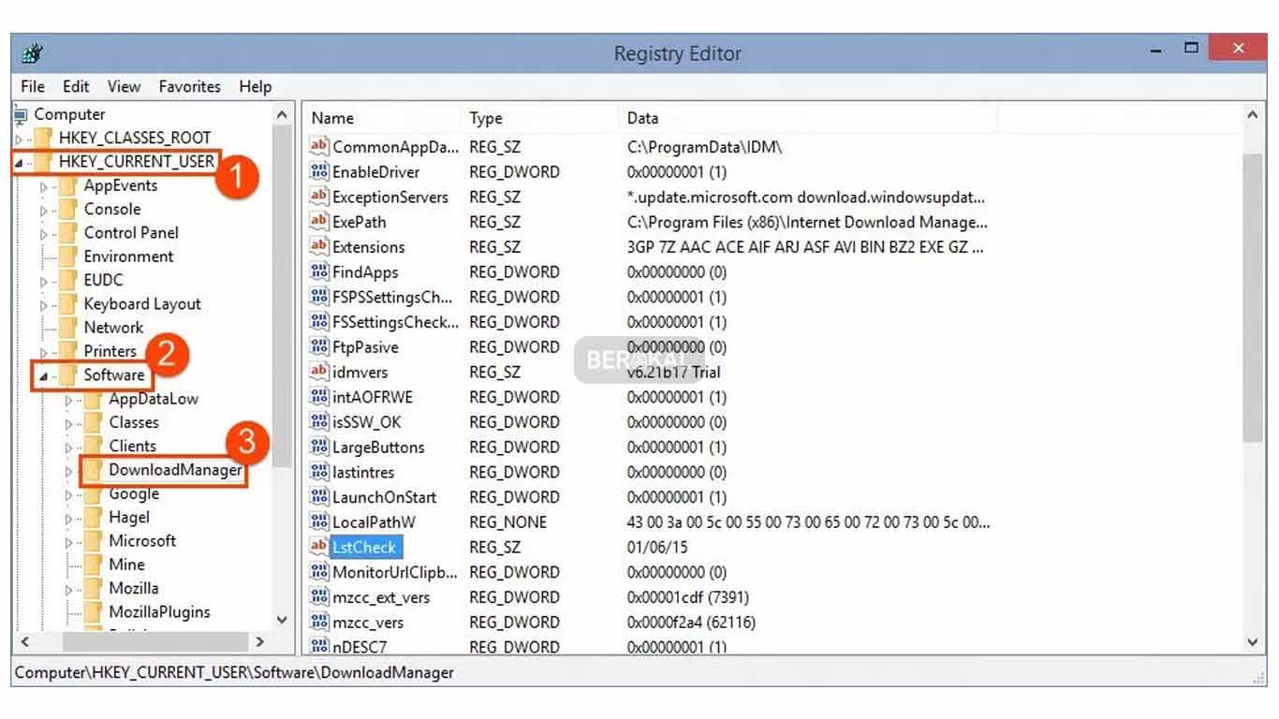Click the Computer root icon in tree
This screenshot has height=719, width=1279.
tap(21, 115)
